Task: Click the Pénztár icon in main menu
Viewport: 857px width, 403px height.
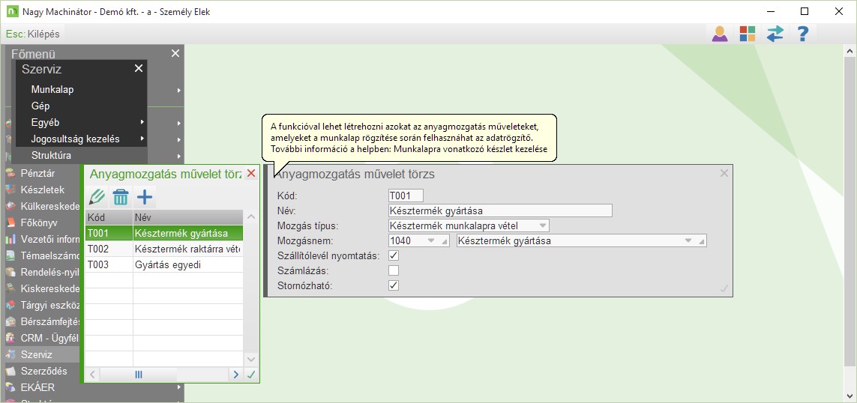Action: click(10, 174)
